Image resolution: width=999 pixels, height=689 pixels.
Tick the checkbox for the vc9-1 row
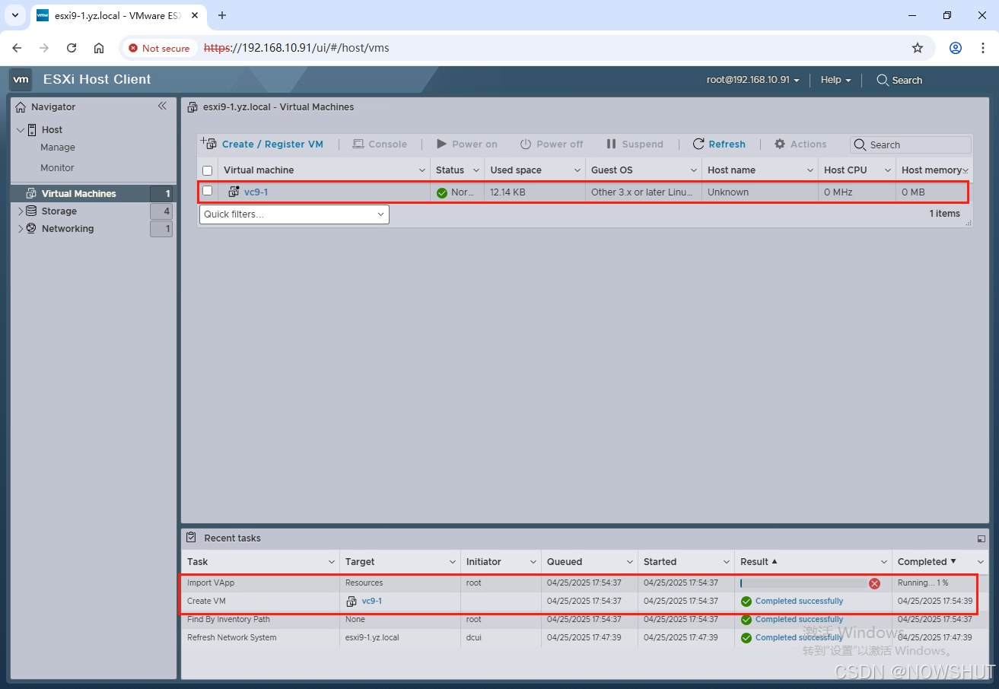pyautogui.click(x=207, y=191)
